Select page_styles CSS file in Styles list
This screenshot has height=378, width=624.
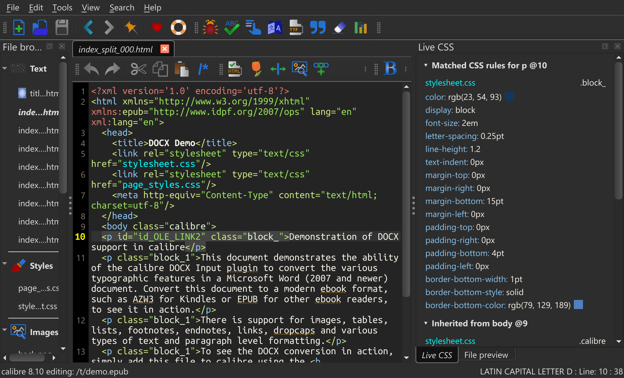[38, 288]
